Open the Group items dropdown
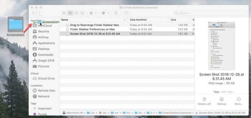The height and width of the screenshot is (118, 251). 92,13
